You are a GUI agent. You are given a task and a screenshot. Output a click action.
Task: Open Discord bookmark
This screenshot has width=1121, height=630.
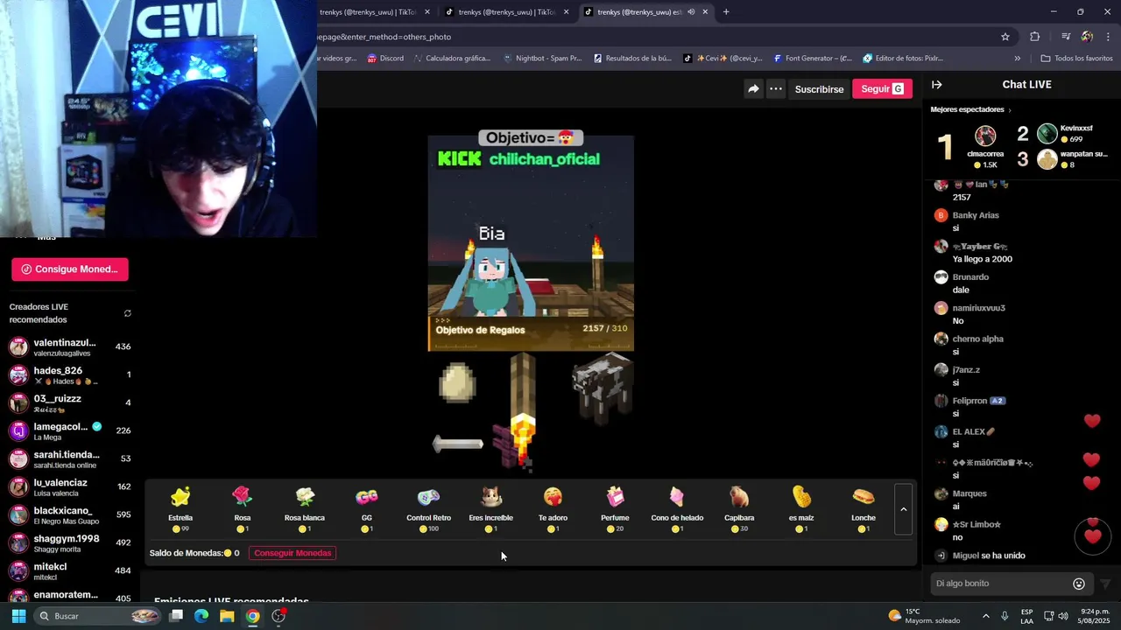(x=385, y=59)
